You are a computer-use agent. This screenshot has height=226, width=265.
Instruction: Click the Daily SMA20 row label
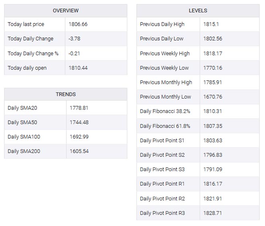(x=22, y=108)
